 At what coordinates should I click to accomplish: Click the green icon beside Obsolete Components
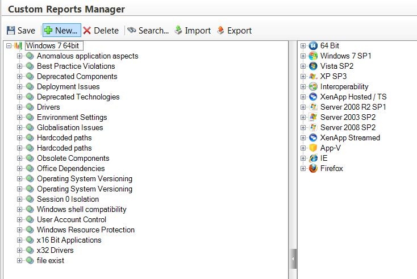click(x=30, y=158)
